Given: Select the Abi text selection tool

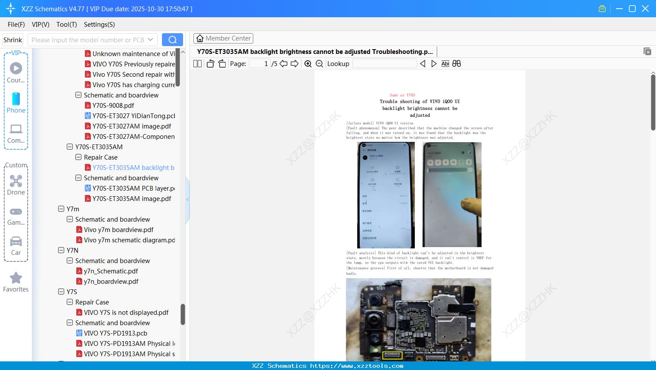Looking at the screenshot, I should [445, 63].
